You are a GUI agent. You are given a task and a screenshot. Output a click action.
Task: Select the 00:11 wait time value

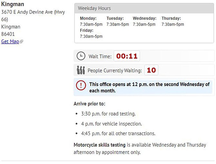127,56
